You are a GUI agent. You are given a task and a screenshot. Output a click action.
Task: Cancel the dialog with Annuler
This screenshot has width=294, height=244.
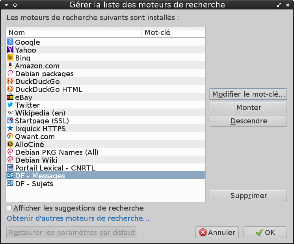tap(217, 232)
